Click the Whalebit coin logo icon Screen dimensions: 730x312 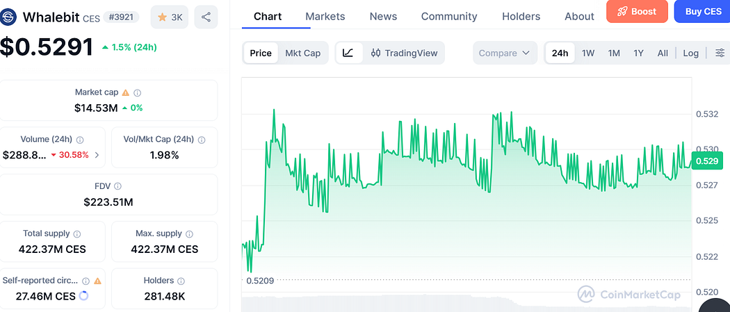pyautogui.click(x=8, y=17)
